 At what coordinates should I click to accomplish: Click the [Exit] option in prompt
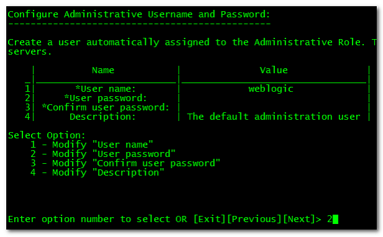(x=209, y=219)
